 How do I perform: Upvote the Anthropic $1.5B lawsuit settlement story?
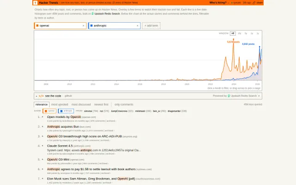click(43, 169)
